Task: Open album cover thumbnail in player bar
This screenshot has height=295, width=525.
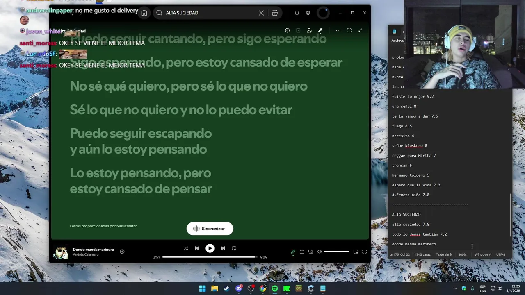Action: point(62,253)
